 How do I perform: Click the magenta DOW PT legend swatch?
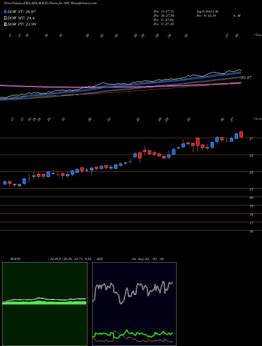[6, 24]
